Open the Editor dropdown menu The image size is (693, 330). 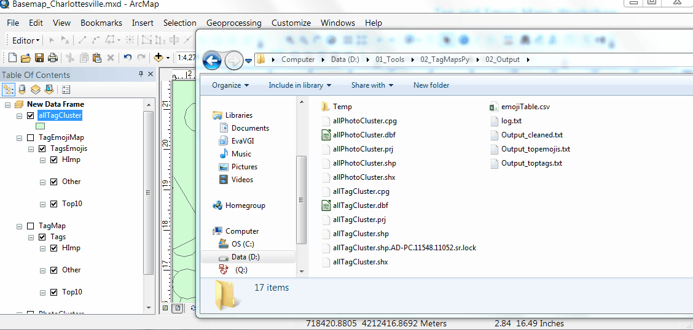[26, 40]
